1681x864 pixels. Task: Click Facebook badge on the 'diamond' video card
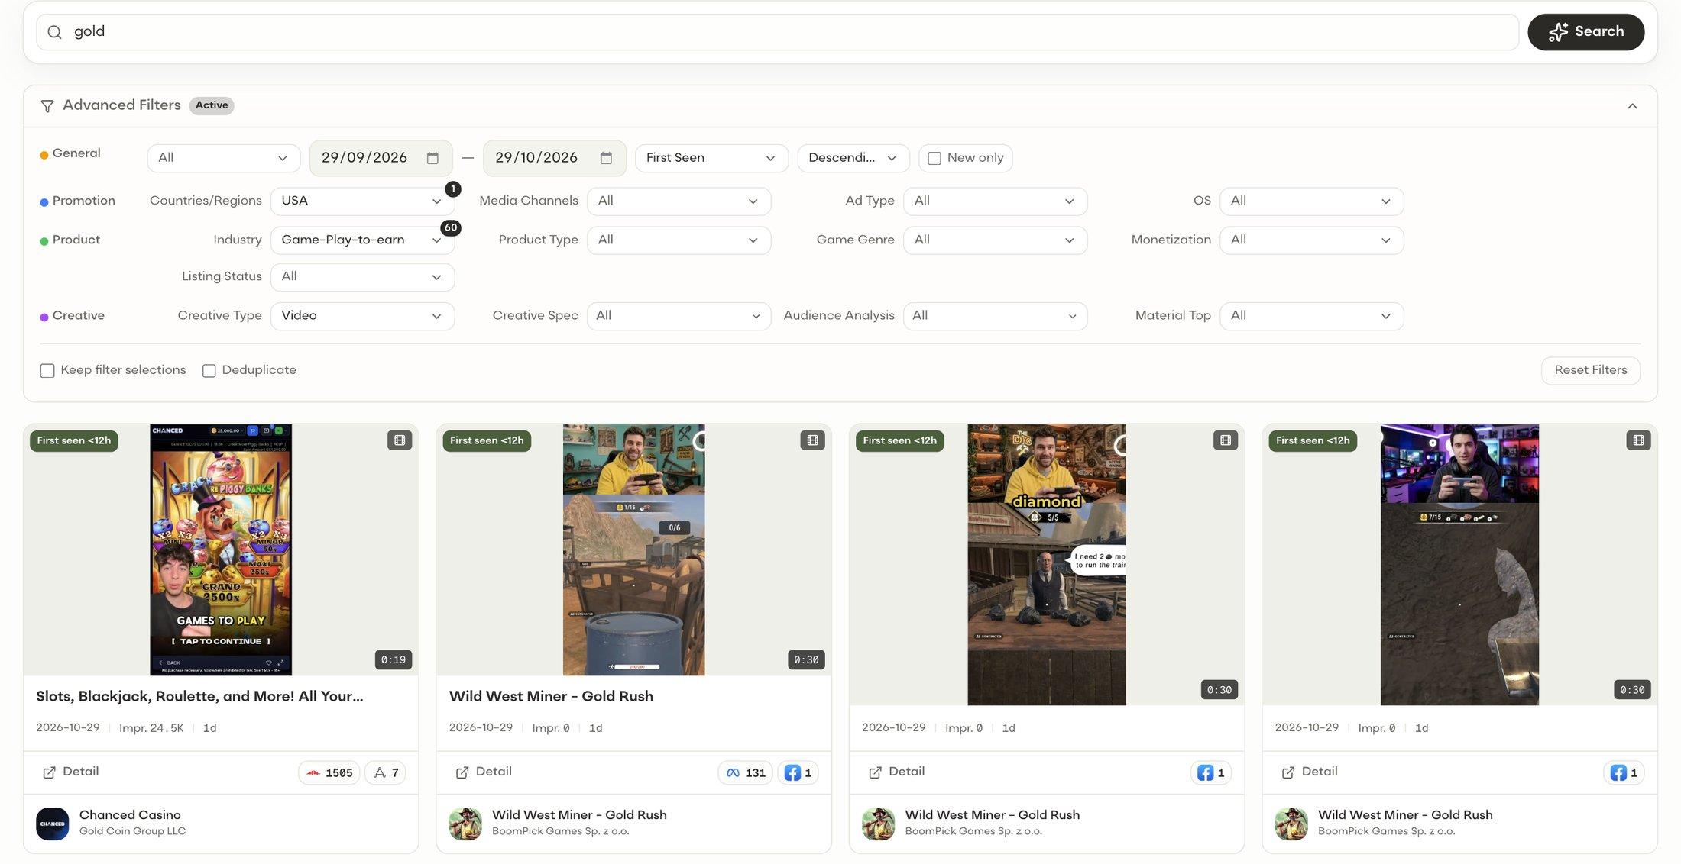pyautogui.click(x=1211, y=772)
